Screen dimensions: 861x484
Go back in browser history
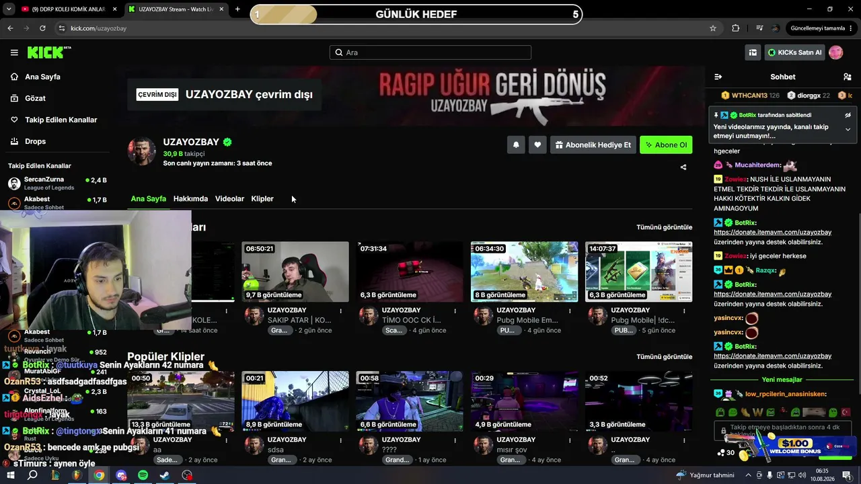click(10, 28)
